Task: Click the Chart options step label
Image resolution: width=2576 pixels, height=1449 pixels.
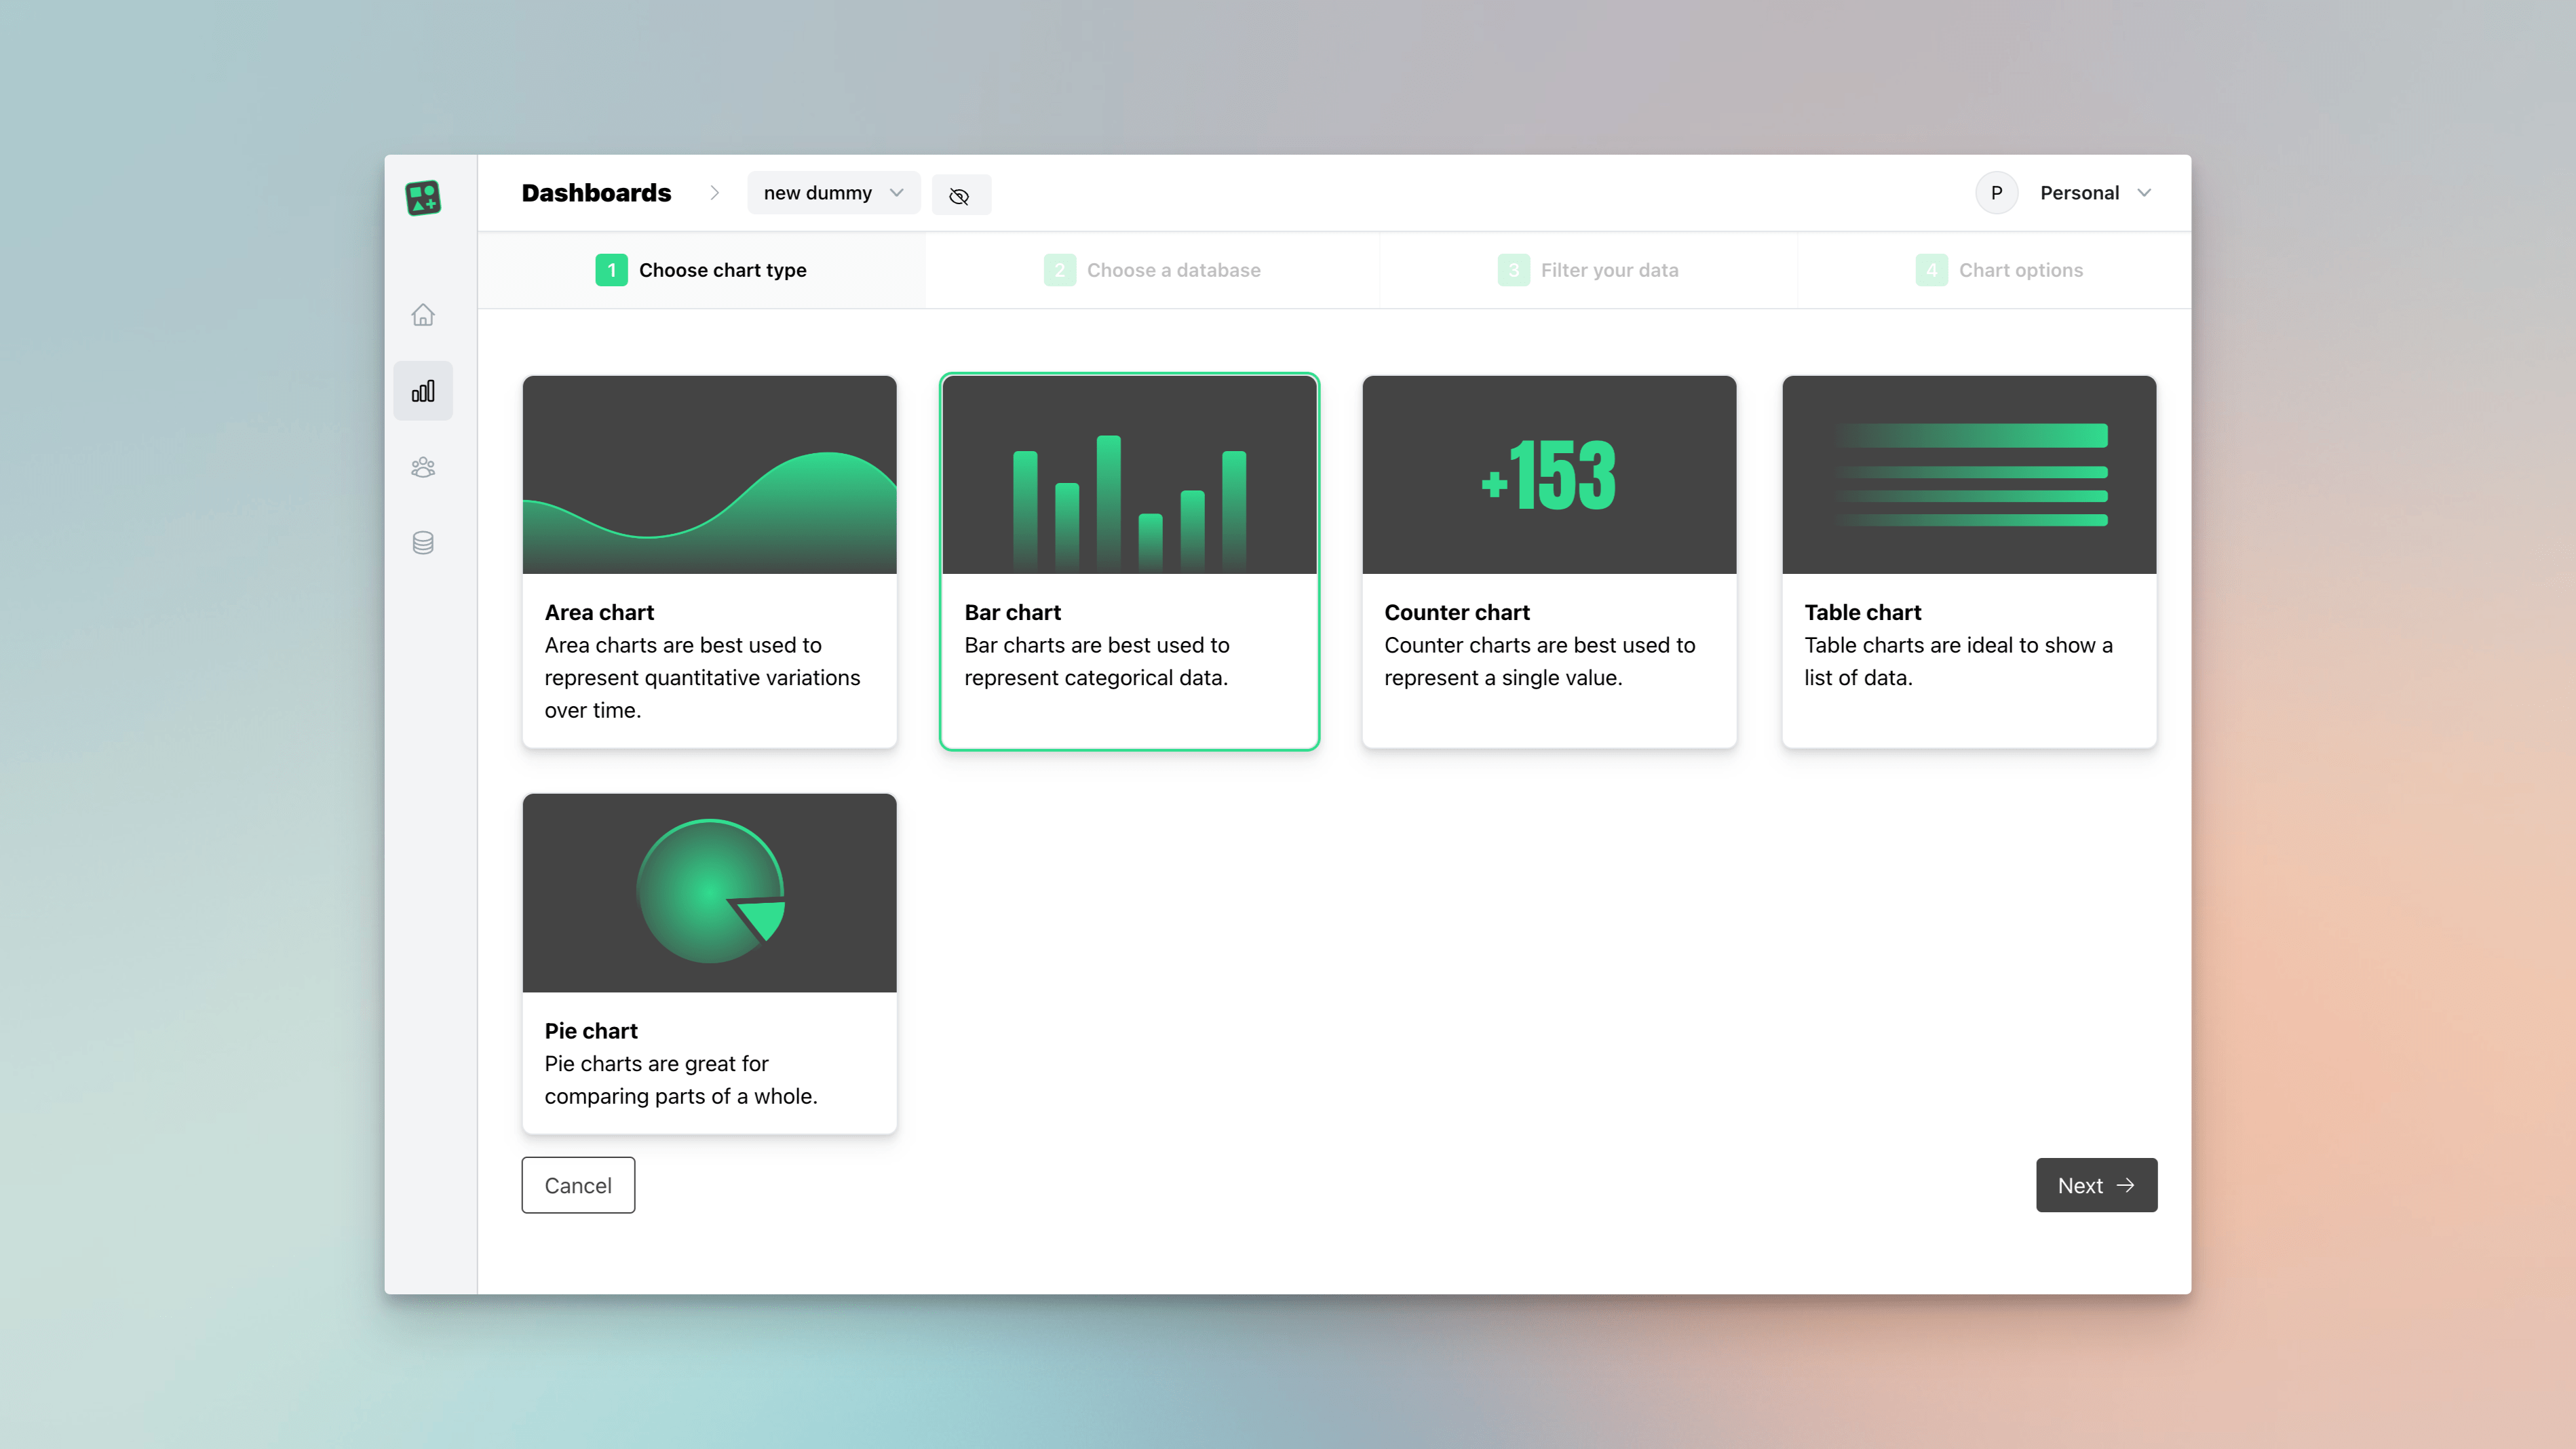Action: point(2022,269)
